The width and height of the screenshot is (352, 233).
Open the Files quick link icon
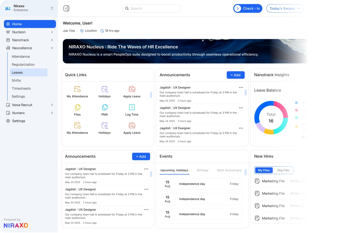(77, 107)
